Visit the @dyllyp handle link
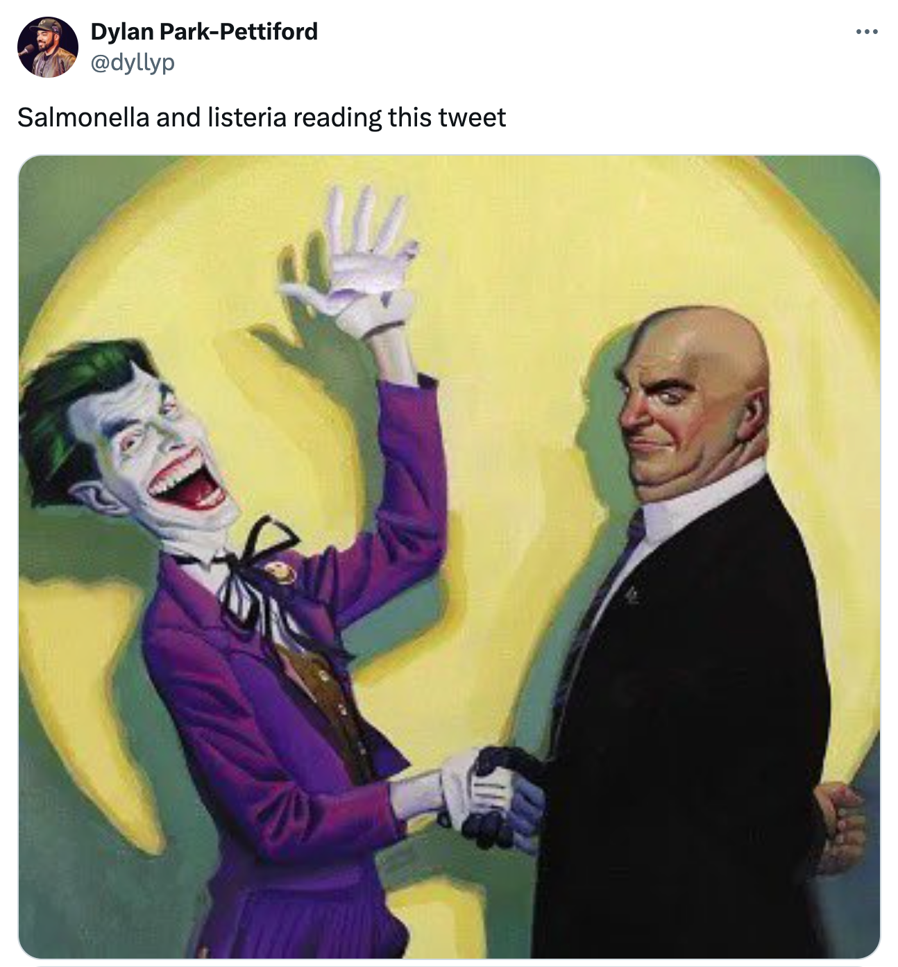 (133, 63)
